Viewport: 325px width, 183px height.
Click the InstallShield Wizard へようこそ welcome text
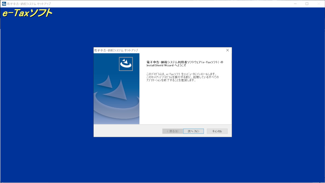166,65
